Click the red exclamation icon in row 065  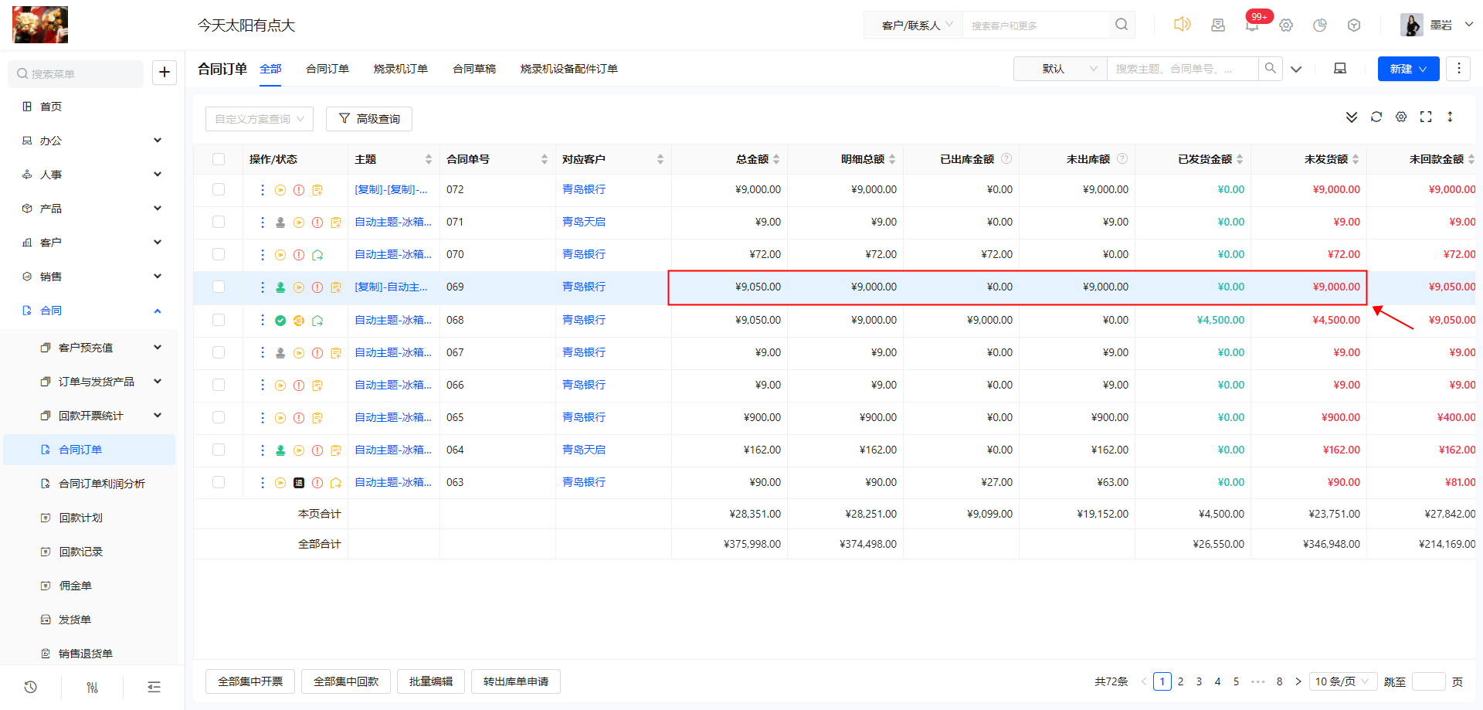pos(299,418)
